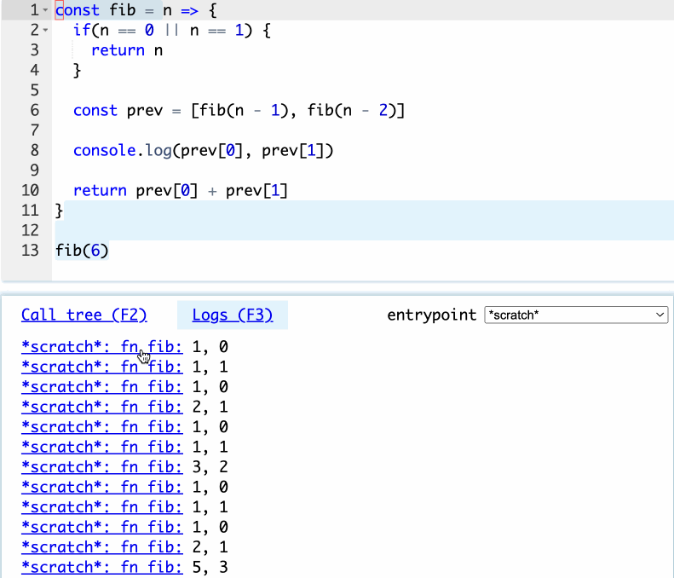
Task: Click the fib(6) call on line 13
Action: 82,251
